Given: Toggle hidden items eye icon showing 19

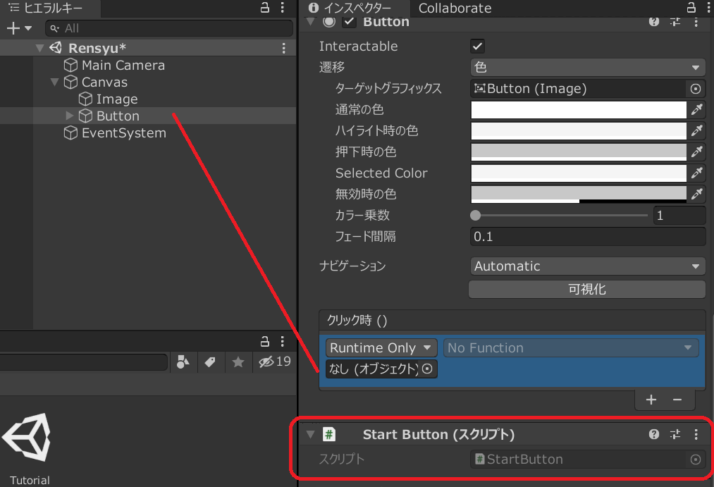Looking at the screenshot, I should click(x=274, y=362).
